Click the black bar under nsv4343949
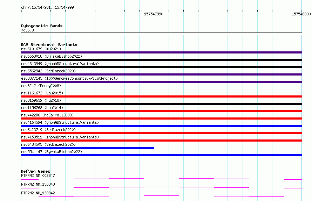 pyautogui.click(x=161, y=67)
